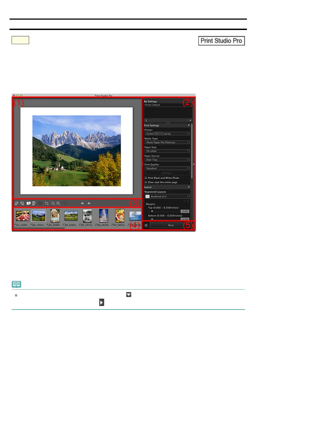Add a new My Settings entry with plus

pos(190,120)
